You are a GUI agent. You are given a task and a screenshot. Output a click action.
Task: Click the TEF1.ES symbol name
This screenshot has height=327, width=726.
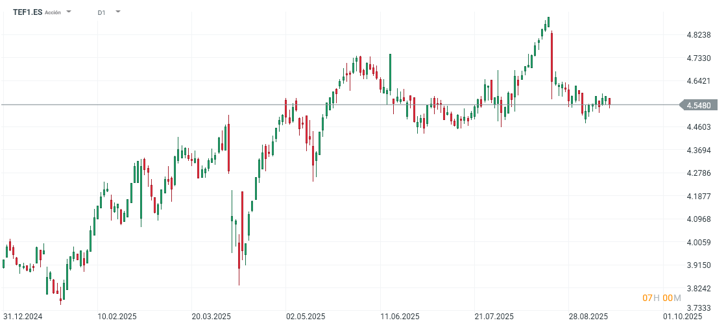tap(27, 12)
